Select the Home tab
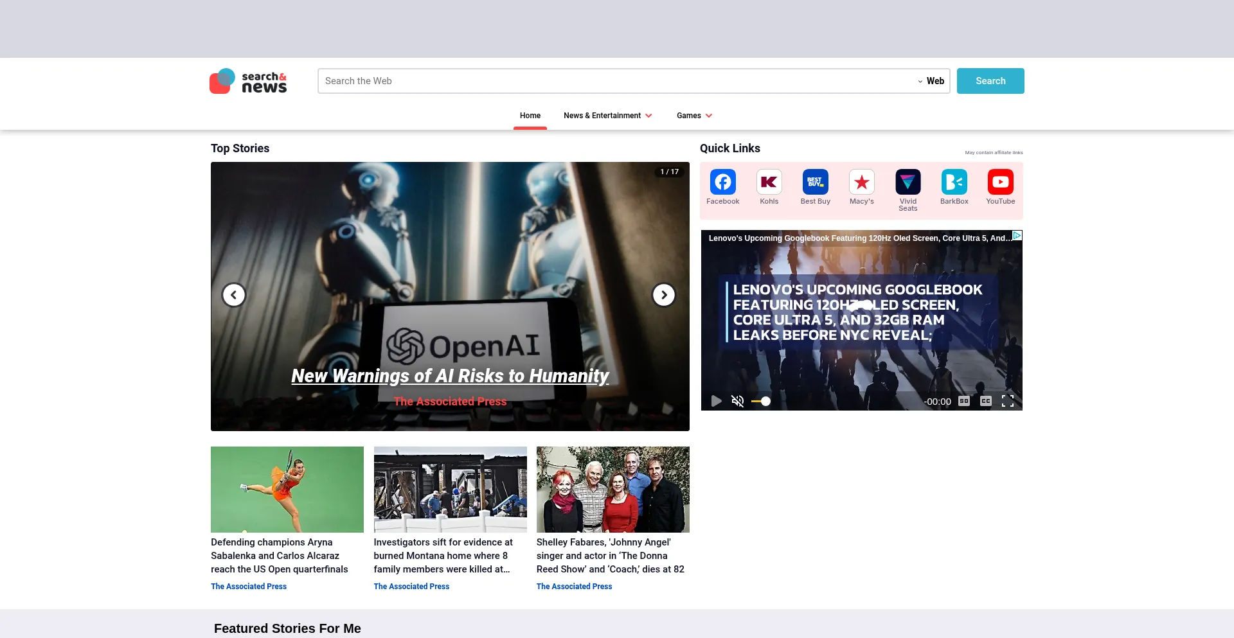The image size is (1234, 638). pyautogui.click(x=530, y=116)
